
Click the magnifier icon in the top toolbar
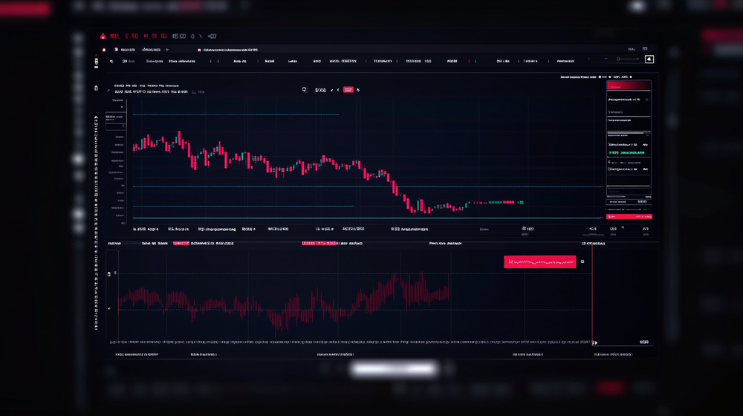112,61
